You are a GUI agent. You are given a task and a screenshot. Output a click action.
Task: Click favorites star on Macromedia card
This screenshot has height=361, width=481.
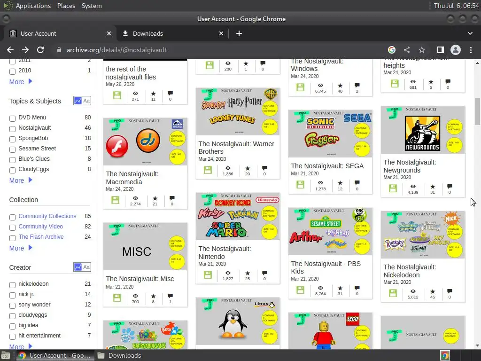coord(155,198)
